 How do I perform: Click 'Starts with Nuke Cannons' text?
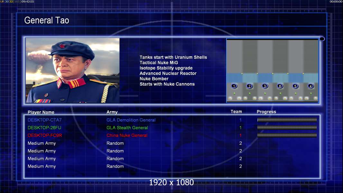click(x=167, y=84)
